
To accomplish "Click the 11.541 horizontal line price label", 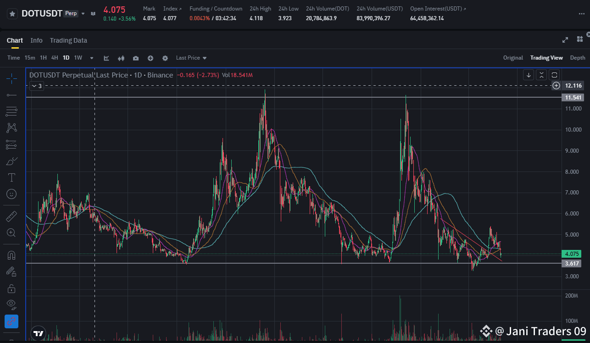I will pyautogui.click(x=573, y=98).
